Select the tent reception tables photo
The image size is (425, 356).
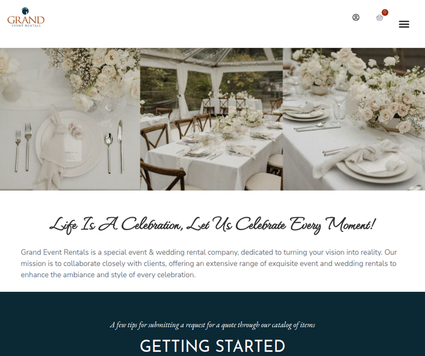[211, 119]
